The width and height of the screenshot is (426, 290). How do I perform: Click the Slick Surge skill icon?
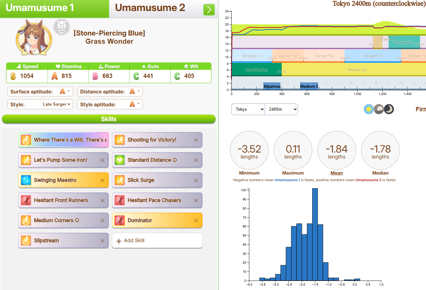119,180
